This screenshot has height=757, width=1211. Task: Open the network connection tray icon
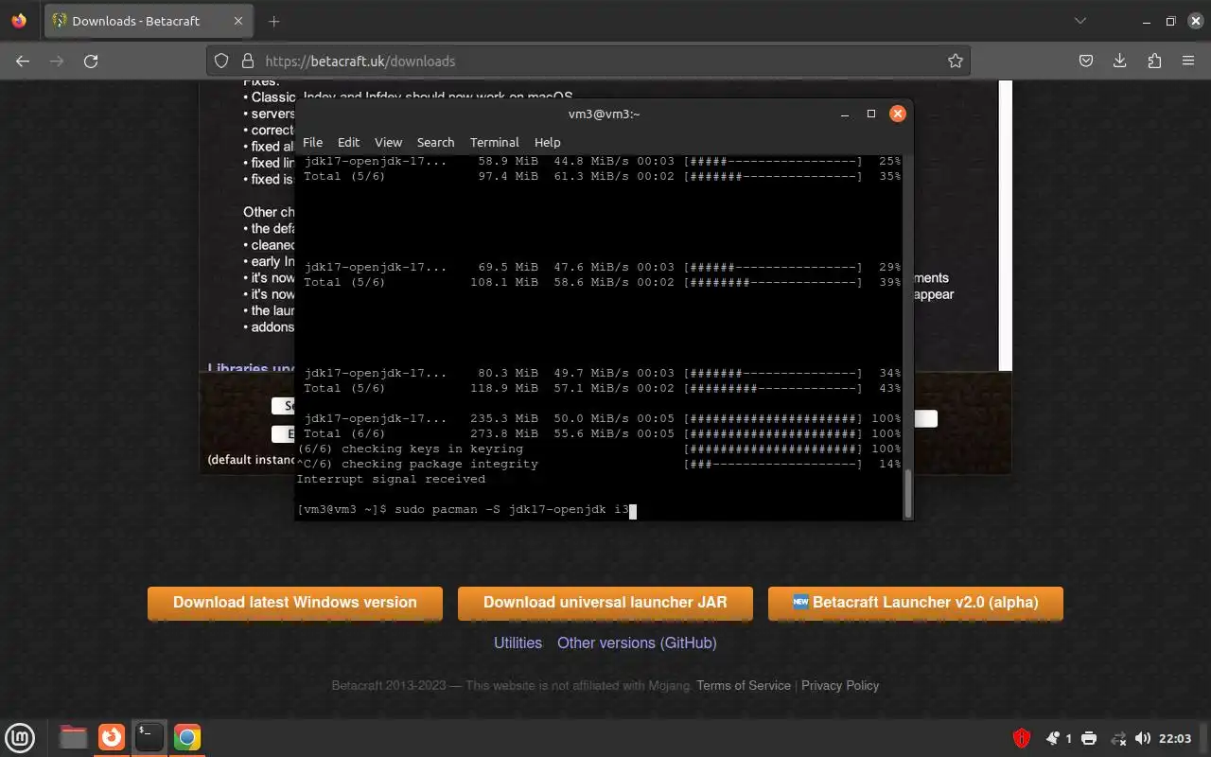[1118, 738]
